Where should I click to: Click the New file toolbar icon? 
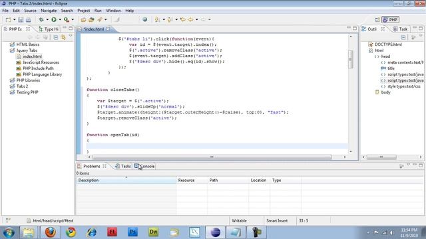pyautogui.click(x=9, y=19)
